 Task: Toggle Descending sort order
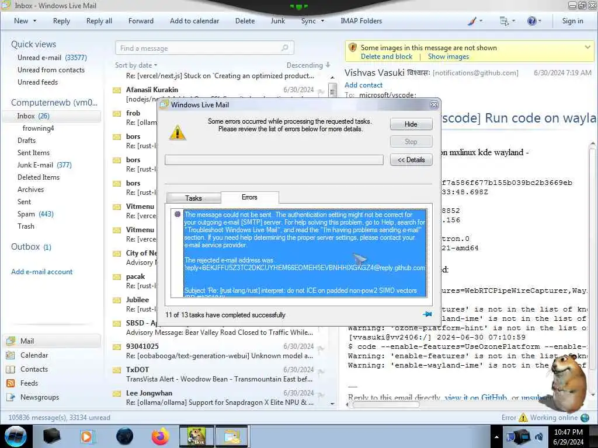(x=308, y=65)
